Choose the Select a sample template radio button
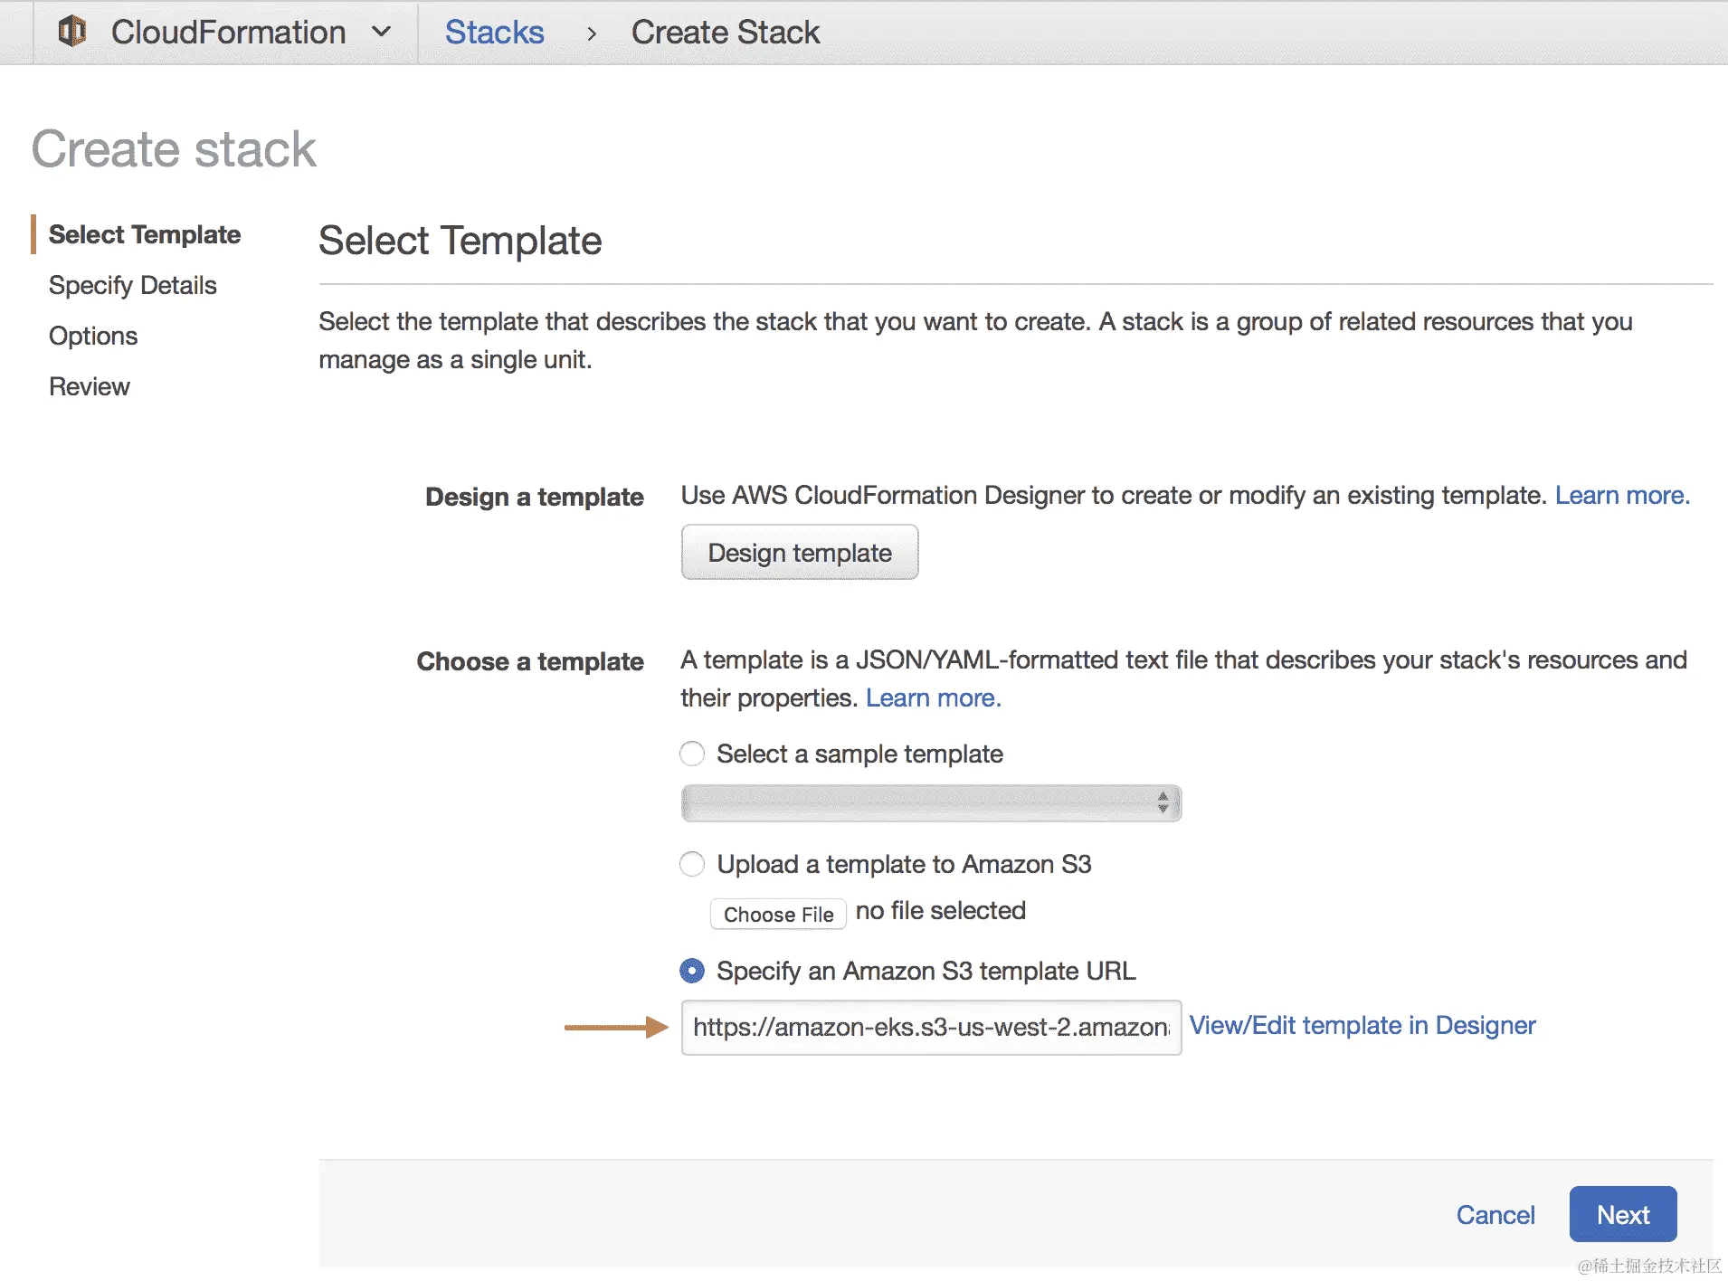Image resolution: width=1728 pixels, height=1281 pixels. point(692,754)
